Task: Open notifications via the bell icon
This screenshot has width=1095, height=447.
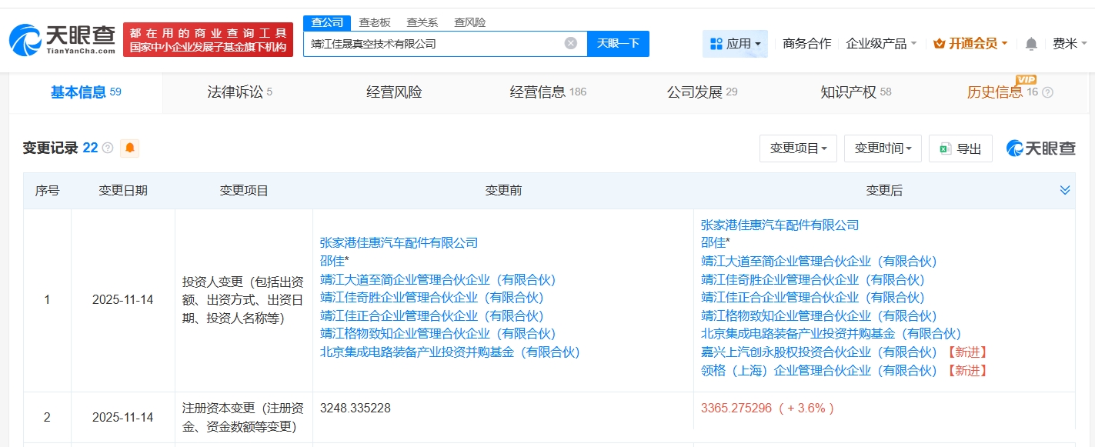Action: pos(1031,44)
